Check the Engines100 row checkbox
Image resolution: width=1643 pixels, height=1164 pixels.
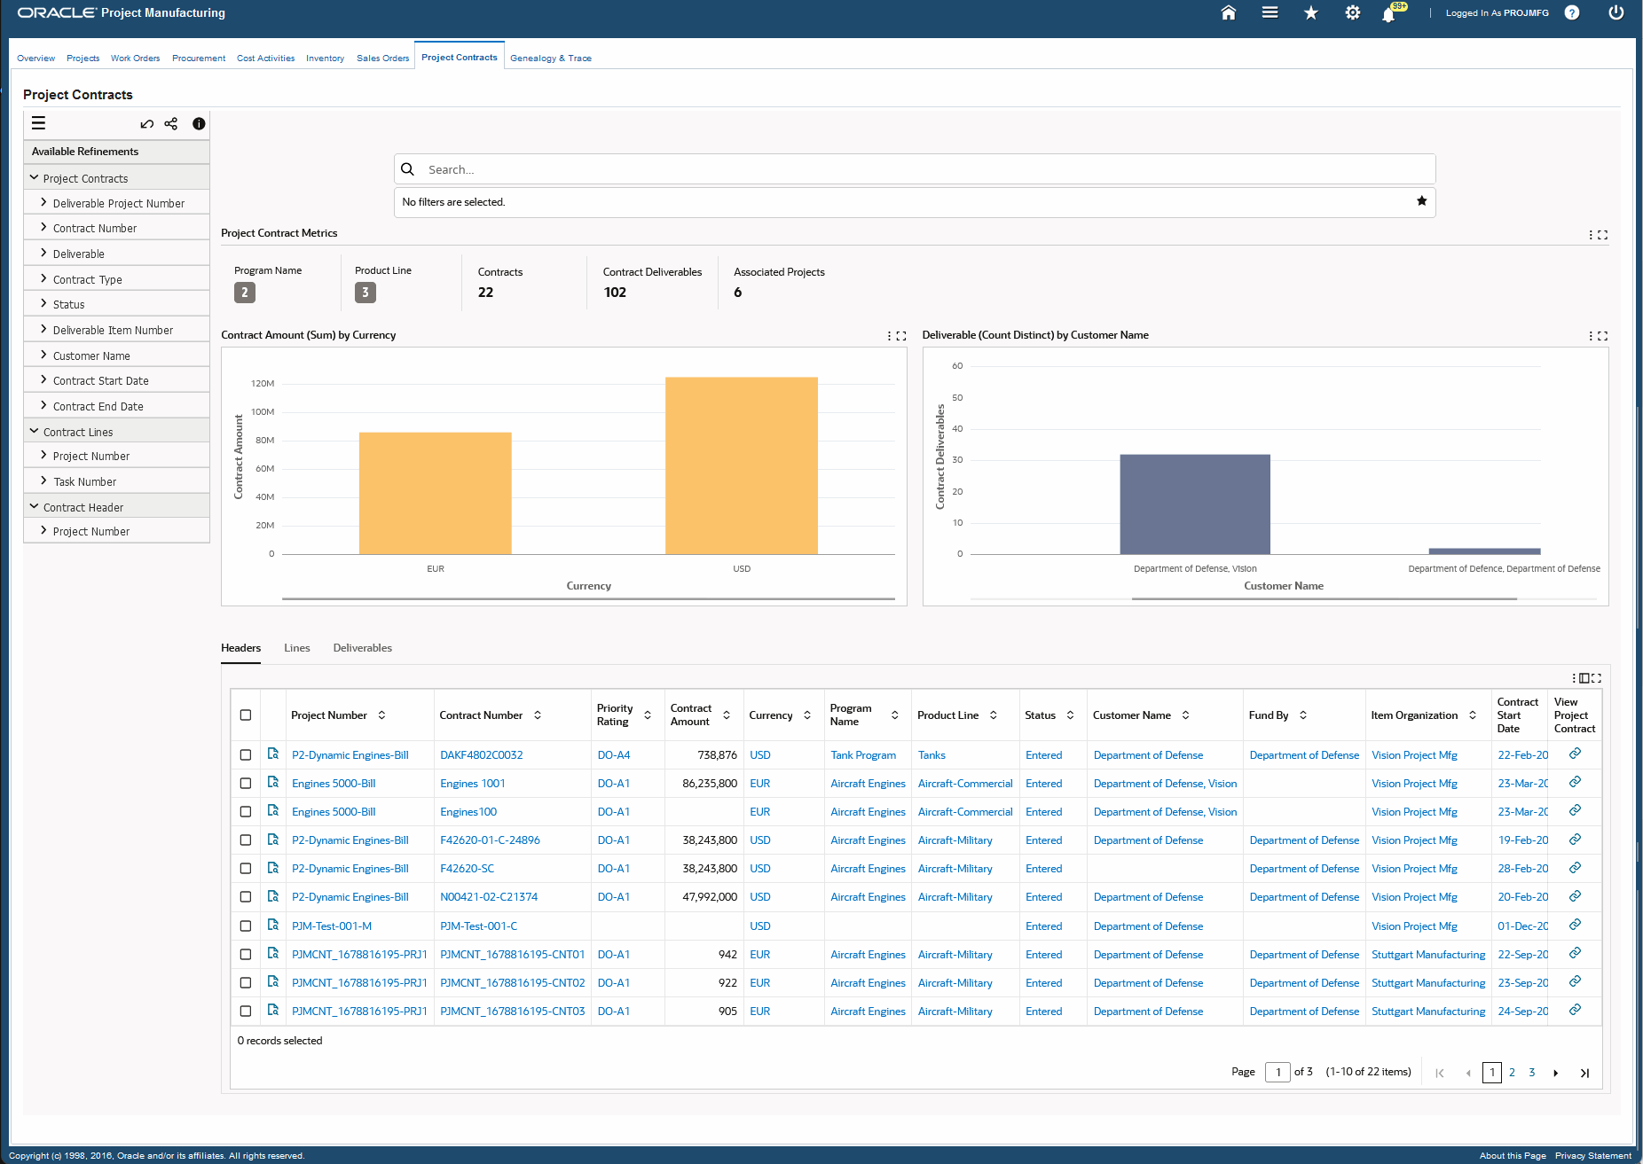pyautogui.click(x=246, y=812)
